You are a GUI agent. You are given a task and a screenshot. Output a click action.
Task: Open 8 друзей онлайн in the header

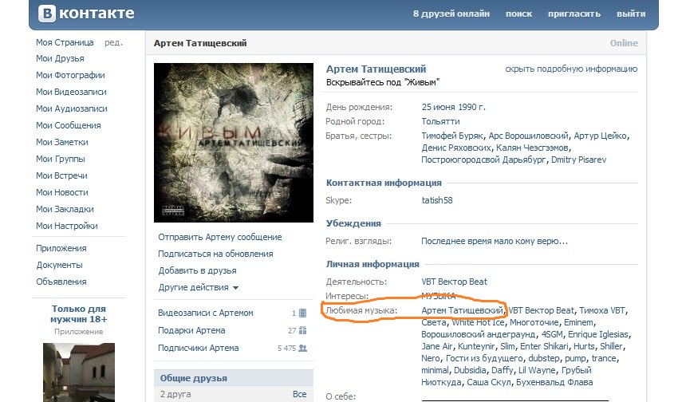(x=451, y=14)
